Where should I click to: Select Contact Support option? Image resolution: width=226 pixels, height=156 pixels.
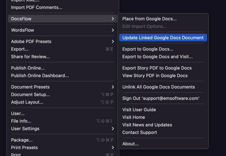tap(139, 133)
